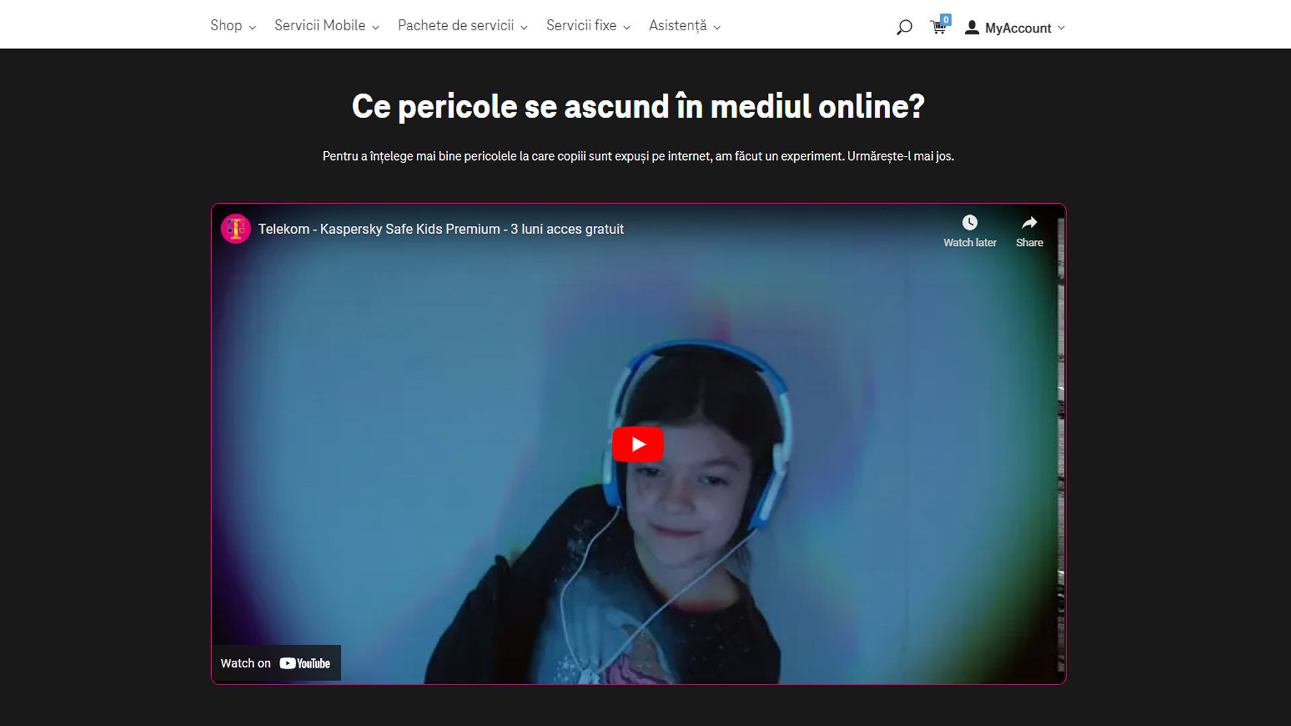Play the video with red play button
1291x726 pixels.
tap(638, 444)
